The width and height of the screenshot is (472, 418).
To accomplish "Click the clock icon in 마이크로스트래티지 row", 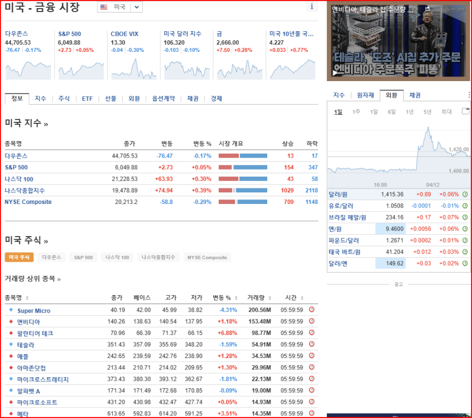I will tap(312, 378).
